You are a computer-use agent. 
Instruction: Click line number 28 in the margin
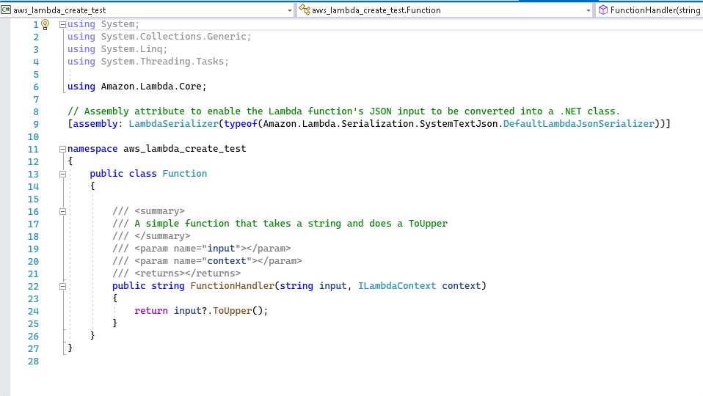pos(33,362)
